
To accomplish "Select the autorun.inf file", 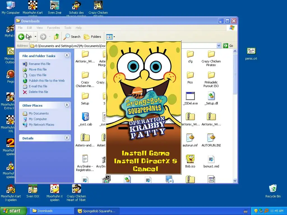I will [190, 141].
